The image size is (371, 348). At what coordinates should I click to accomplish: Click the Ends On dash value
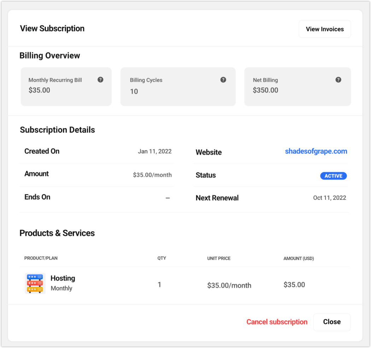click(x=168, y=198)
